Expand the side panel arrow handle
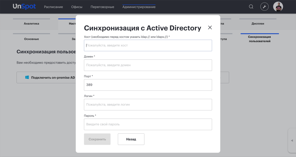This screenshot has width=296, height=157. click(292, 141)
